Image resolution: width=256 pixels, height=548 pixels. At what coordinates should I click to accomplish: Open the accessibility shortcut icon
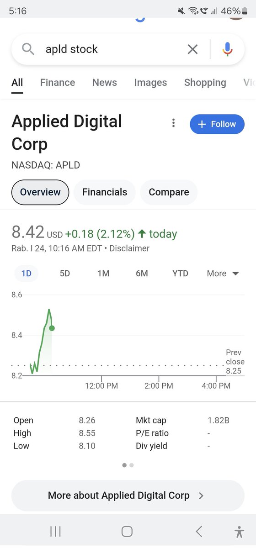239,531
